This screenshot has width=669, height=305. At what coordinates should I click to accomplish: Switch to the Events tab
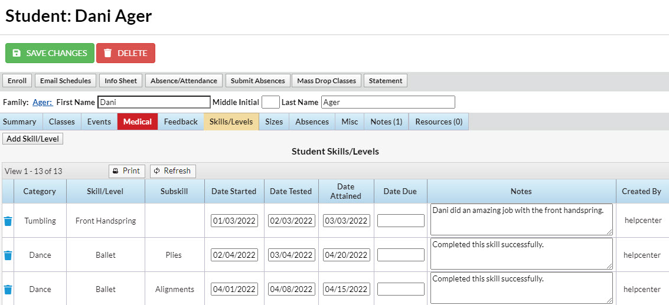click(99, 122)
